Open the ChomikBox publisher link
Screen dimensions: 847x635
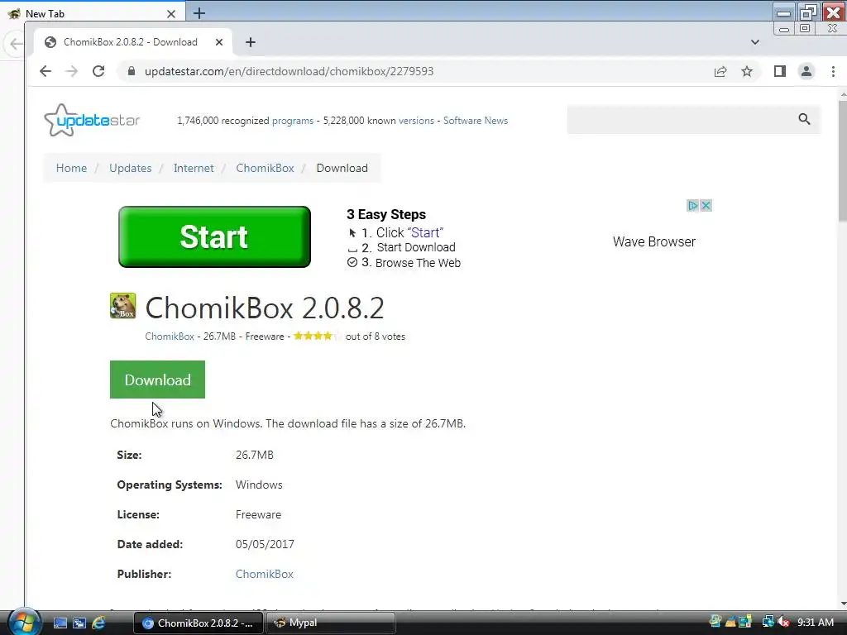tap(264, 574)
